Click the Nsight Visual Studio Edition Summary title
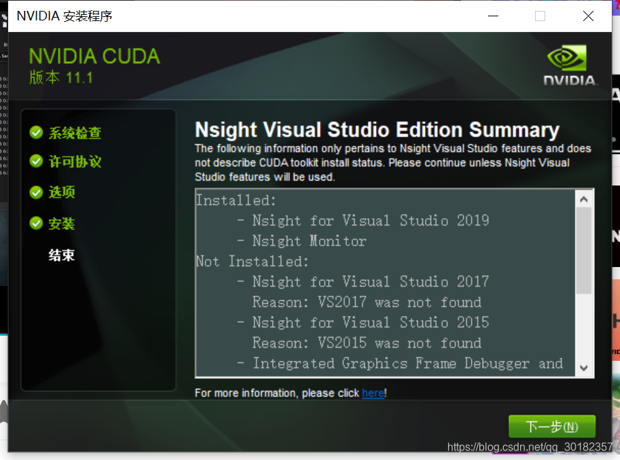Screen dimensions: 620x460 tap(377, 129)
